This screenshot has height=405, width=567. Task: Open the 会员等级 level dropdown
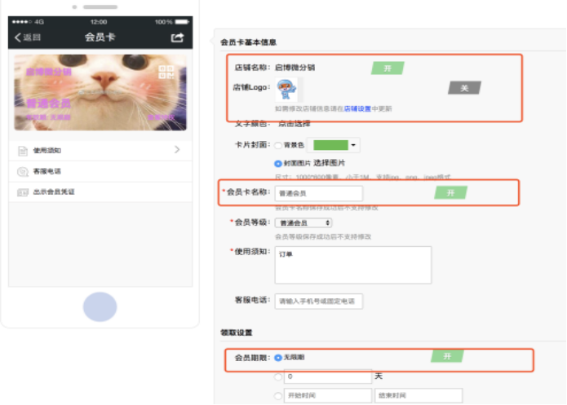[303, 222]
